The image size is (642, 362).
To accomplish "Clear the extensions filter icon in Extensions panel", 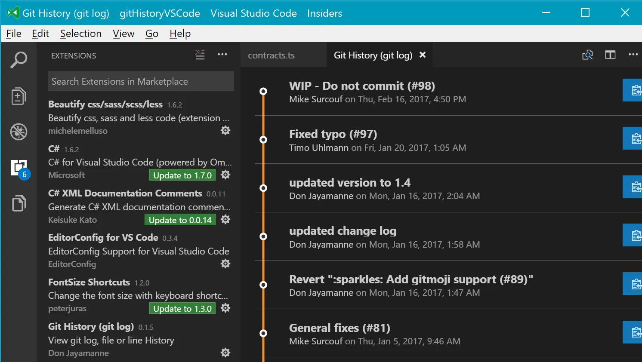I will [199, 55].
